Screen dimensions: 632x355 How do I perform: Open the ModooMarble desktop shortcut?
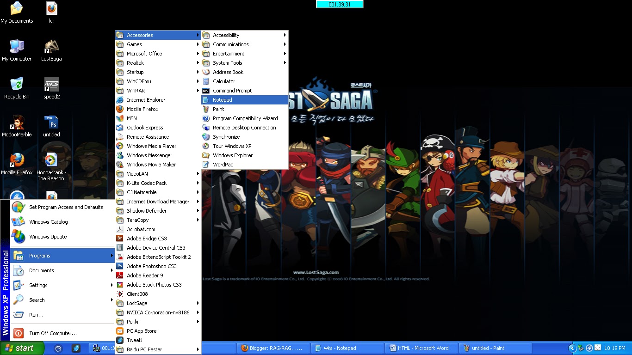17,126
